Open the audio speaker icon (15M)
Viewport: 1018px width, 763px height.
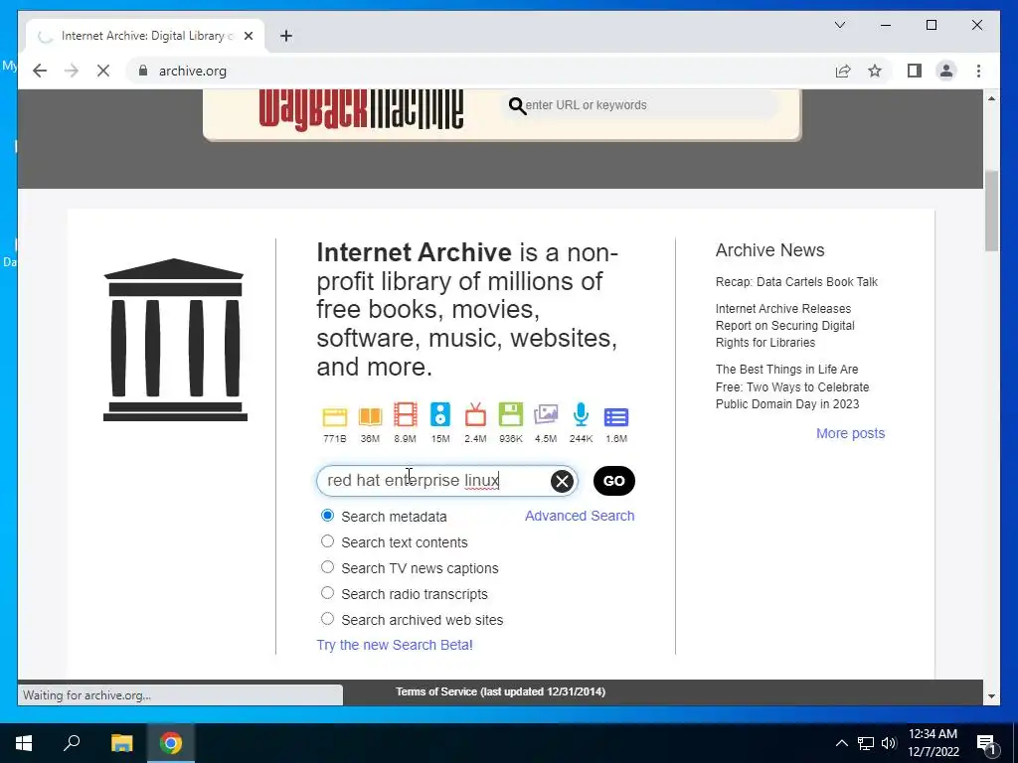coord(440,415)
